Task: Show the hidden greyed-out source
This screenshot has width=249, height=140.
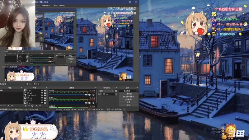Action: [42, 100]
